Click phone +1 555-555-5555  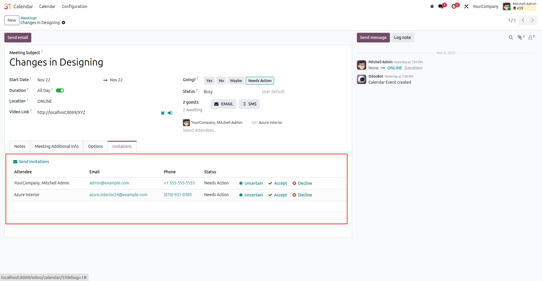click(x=179, y=183)
